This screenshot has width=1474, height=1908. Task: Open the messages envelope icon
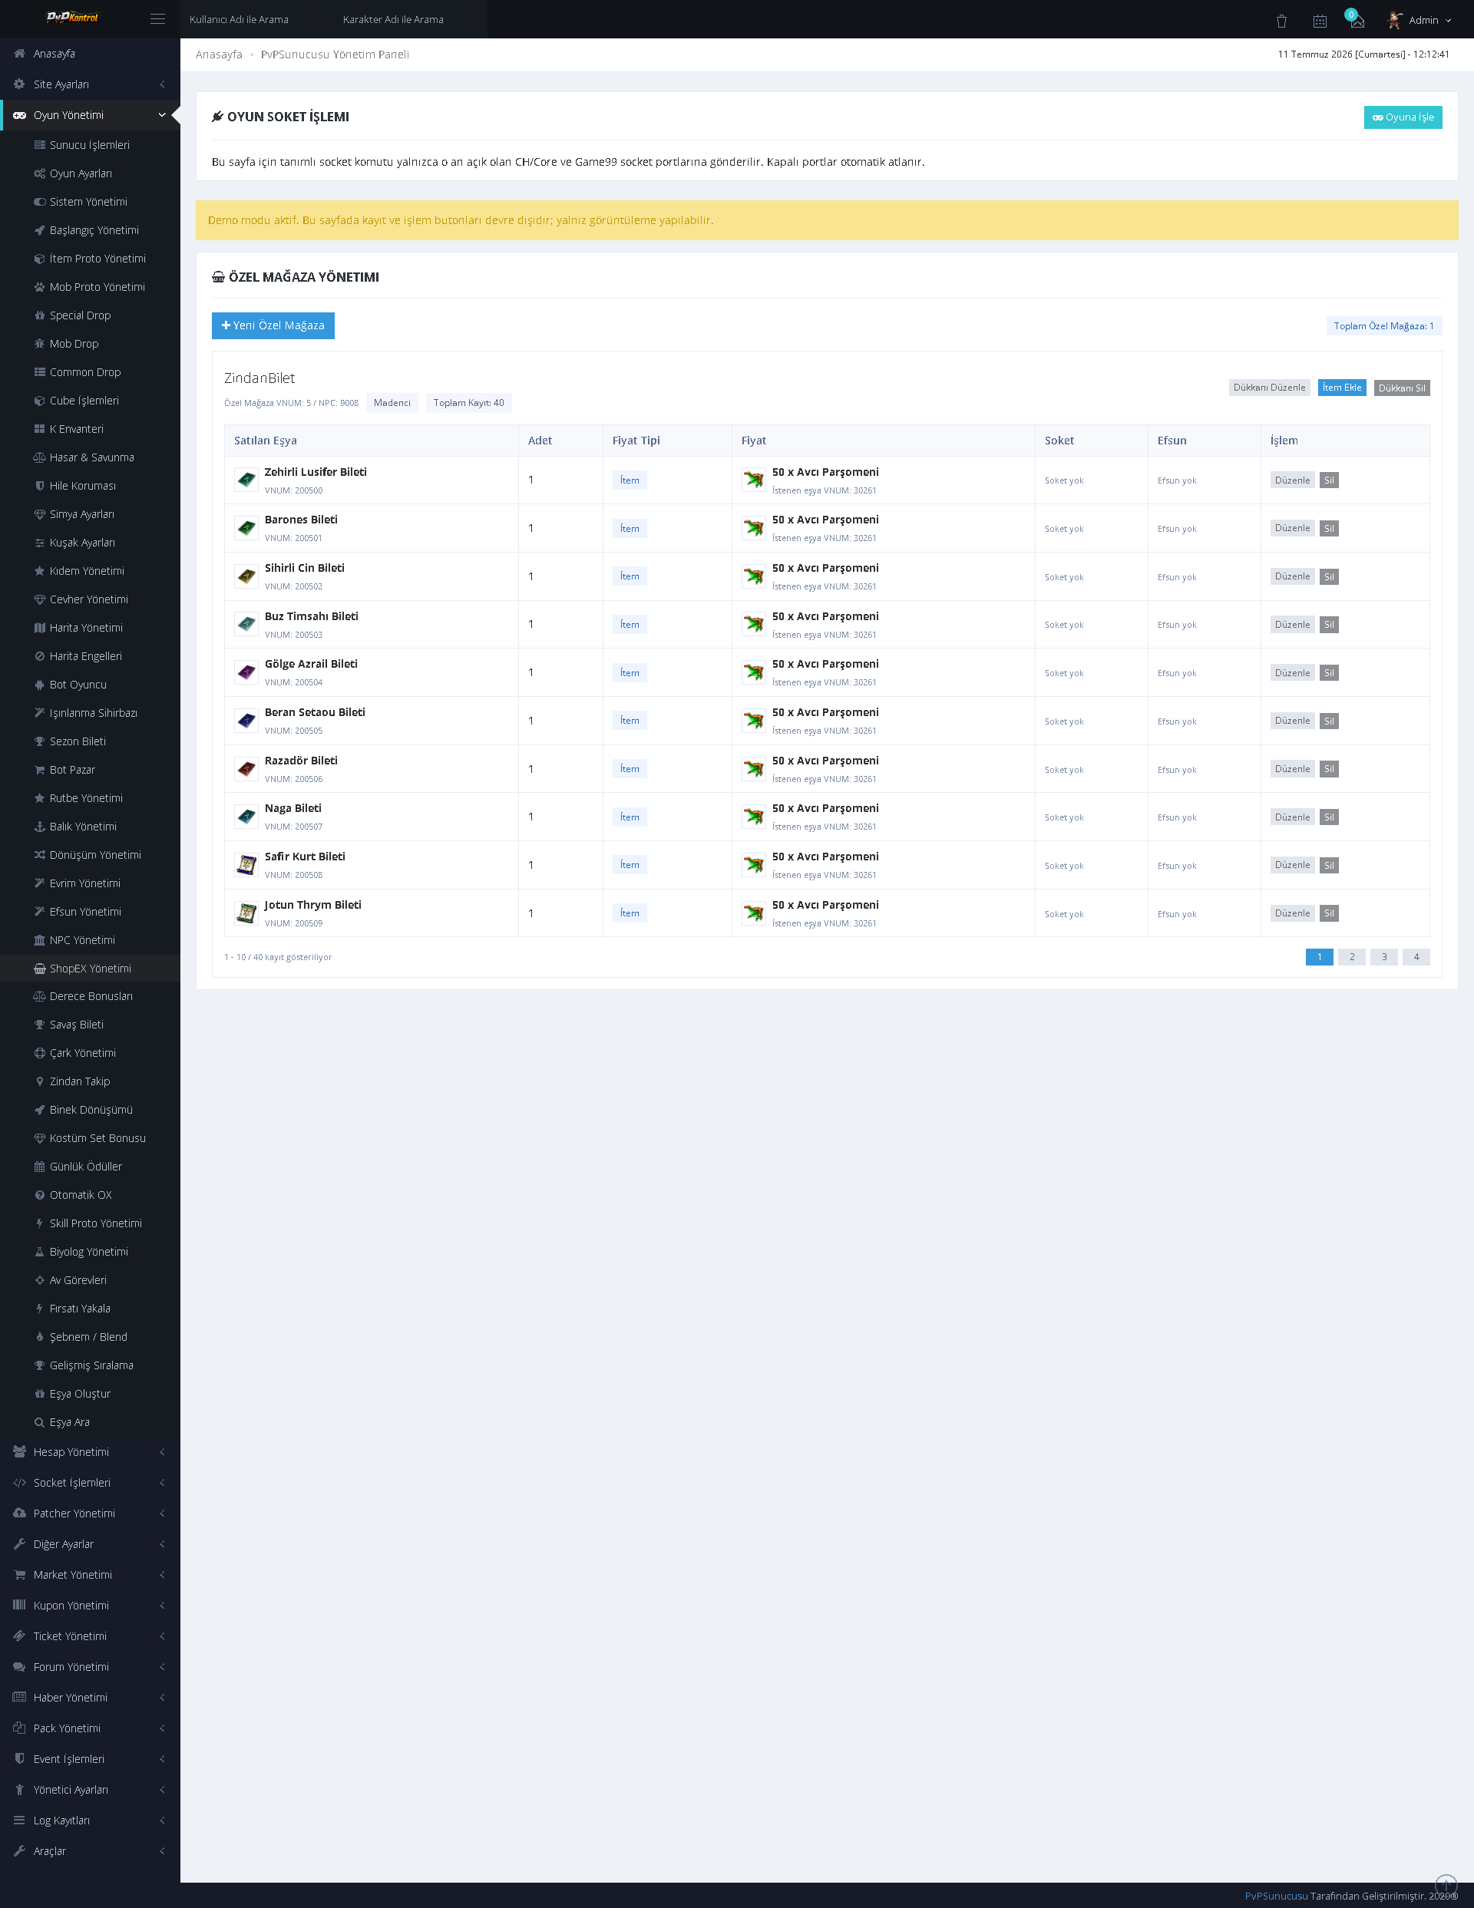pos(1357,21)
